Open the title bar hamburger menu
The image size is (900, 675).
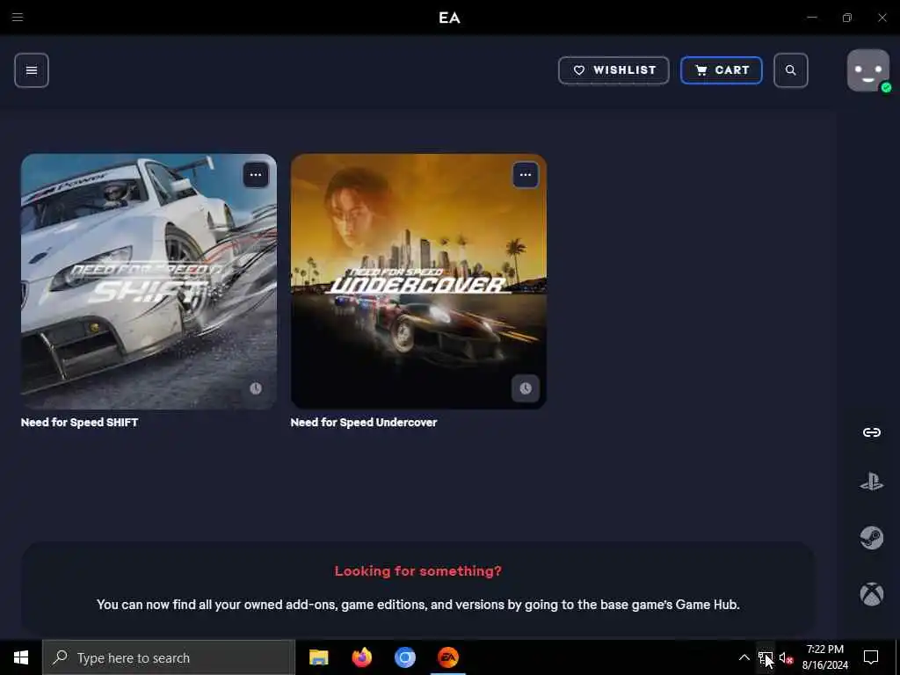(x=18, y=18)
